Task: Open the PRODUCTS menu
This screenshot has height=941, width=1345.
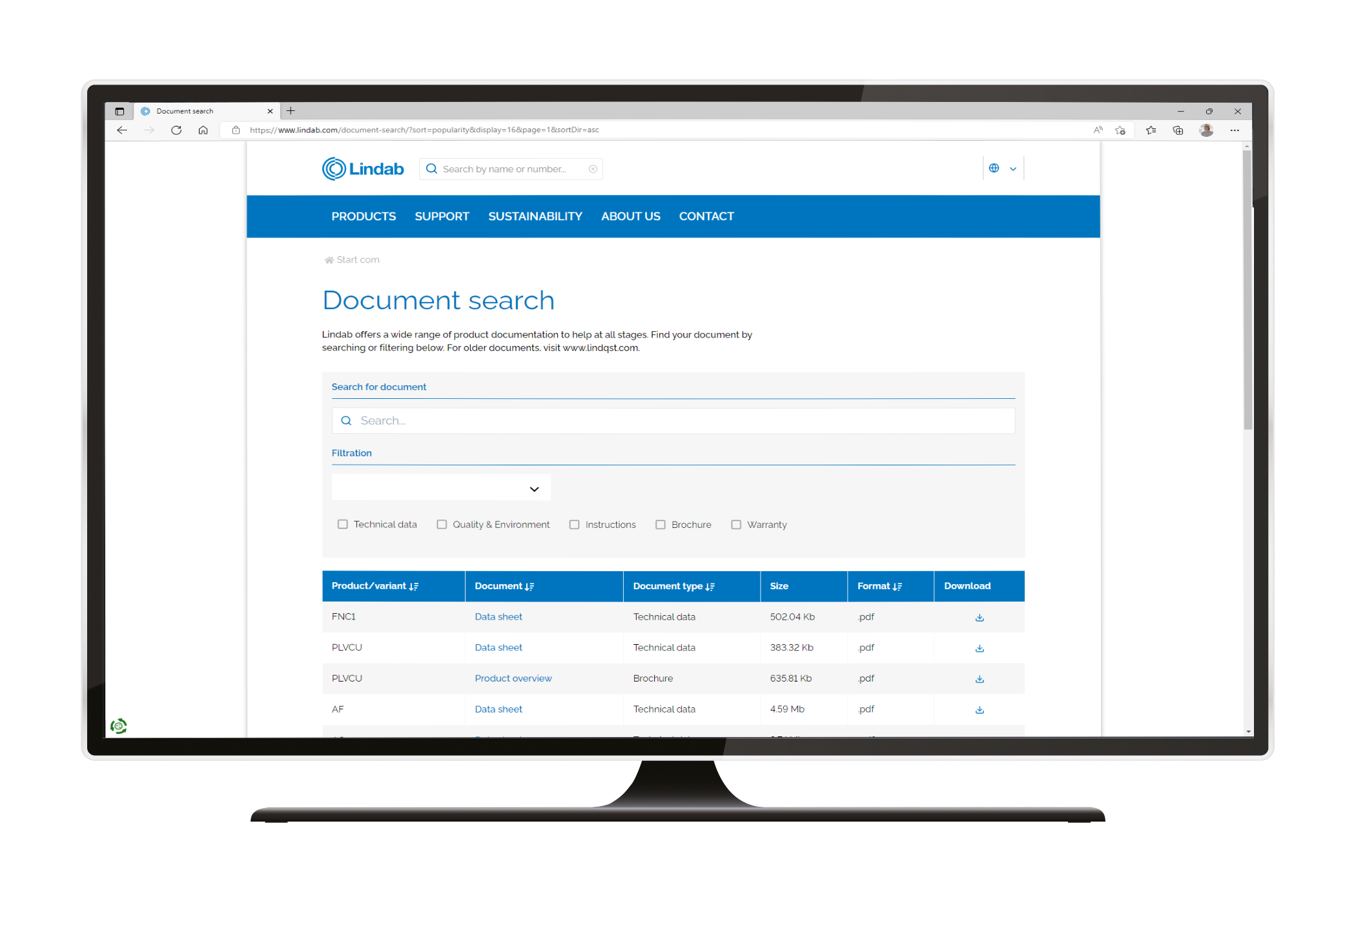Action: point(364,217)
